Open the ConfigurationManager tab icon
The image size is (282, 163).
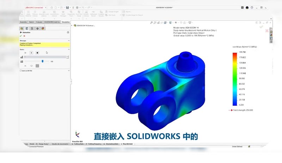(x=32, y=28)
